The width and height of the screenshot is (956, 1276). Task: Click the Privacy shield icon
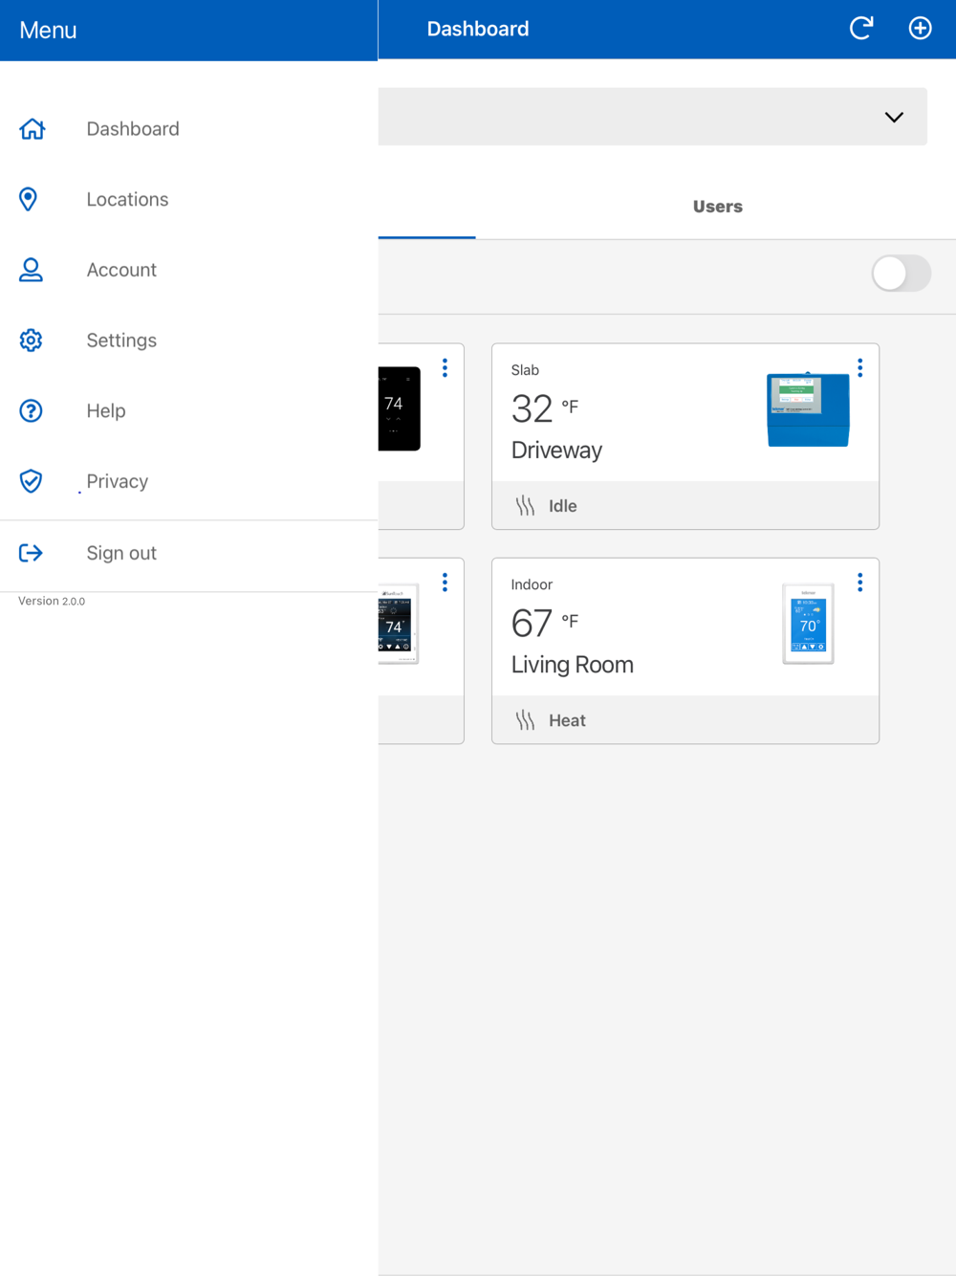pyautogui.click(x=31, y=481)
